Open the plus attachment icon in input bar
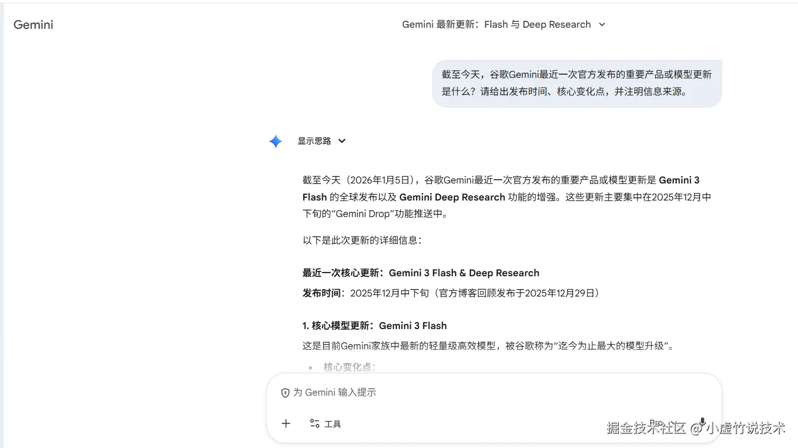798x448 pixels. point(286,423)
